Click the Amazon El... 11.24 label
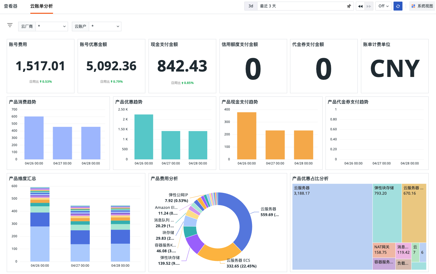436x274 pixels. pyautogui.click(x=166, y=210)
